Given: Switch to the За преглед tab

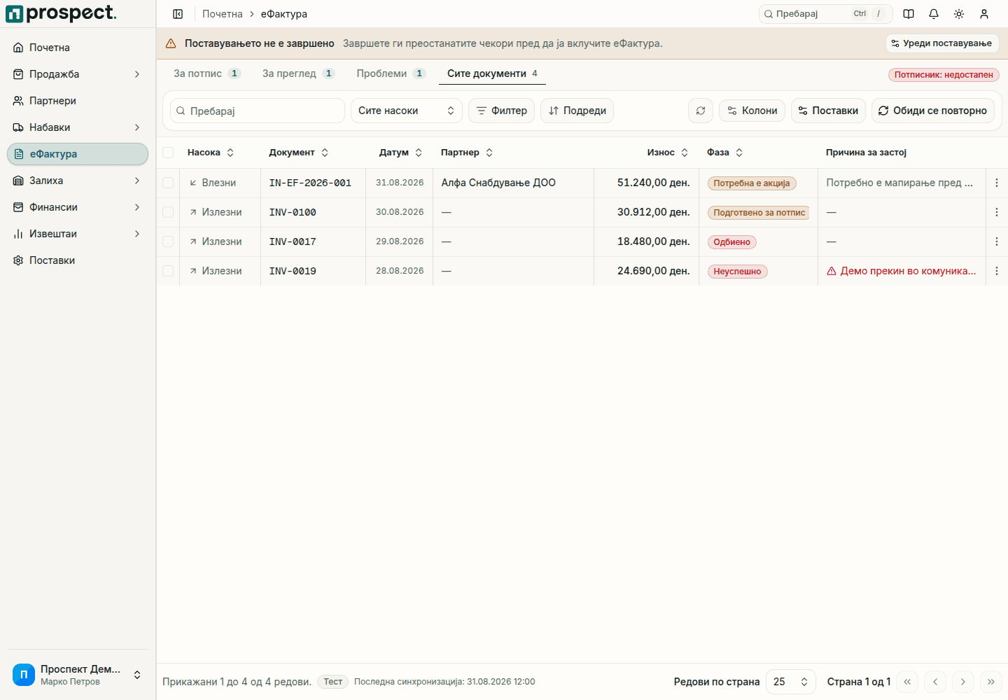Looking at the screenshot, I should (298, 73).
